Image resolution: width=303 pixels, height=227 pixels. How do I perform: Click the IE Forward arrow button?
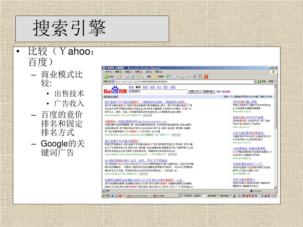(x=119, y=77)
